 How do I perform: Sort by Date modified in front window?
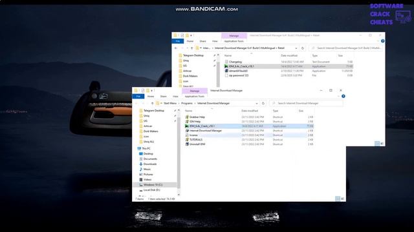click(250, 111)
